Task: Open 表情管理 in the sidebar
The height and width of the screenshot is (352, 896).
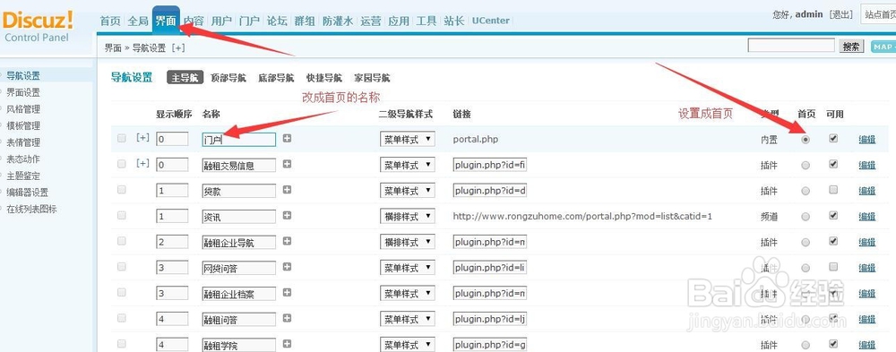Action: tap(23, 142)
